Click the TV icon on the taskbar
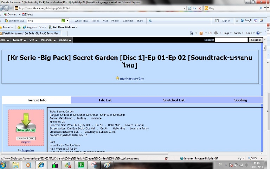Screen dimensions: 270x169 pyautogui.click(x=55, y=165)
